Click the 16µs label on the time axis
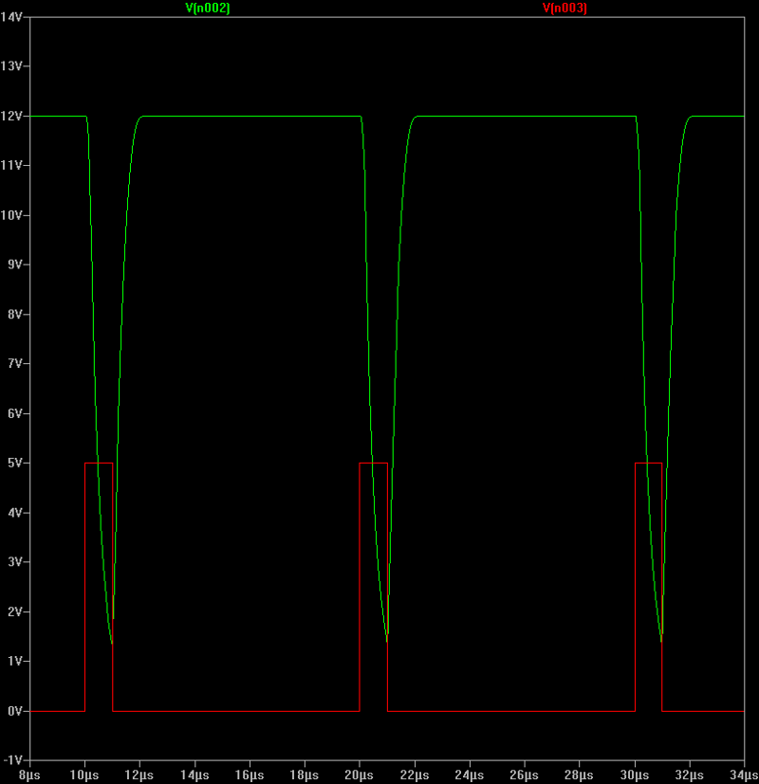Screen dimensions: 759x784 (250, 775)
